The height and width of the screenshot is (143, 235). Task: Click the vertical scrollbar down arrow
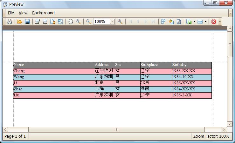(230, 124)
